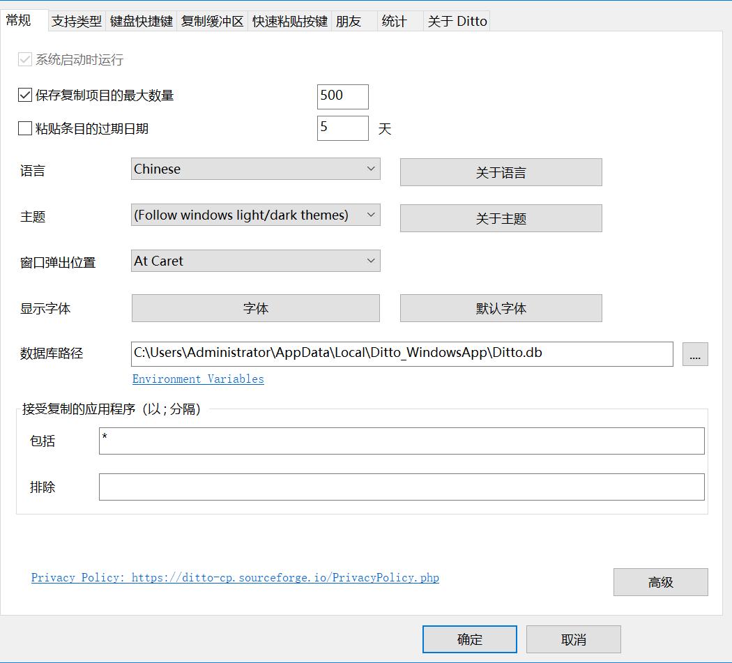This screenshot has height=663, width=732.
Task: Browse database path with ... button
Action: click(694, 354)
